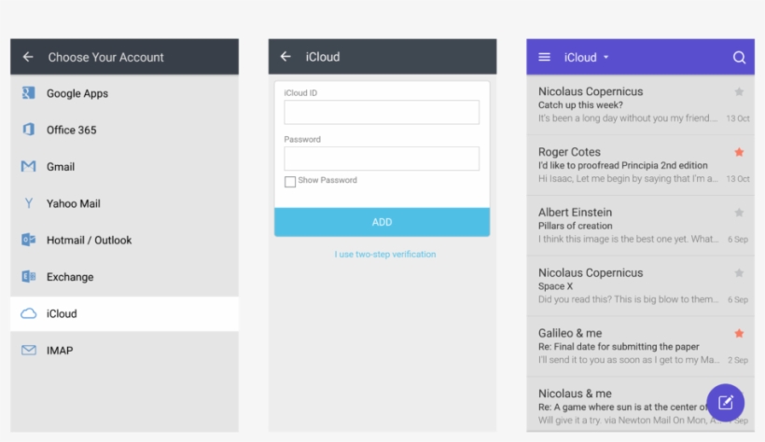Open Final date for submitting the paper email
The width and height of the screenshot is (765, 442).
pos(640,346)
